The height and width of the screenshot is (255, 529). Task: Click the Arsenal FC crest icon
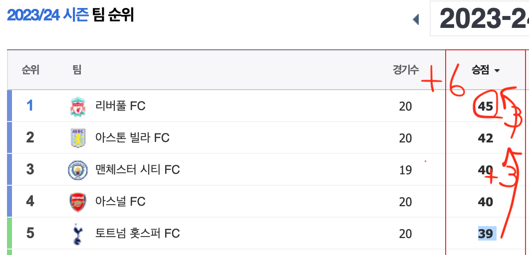78,202
